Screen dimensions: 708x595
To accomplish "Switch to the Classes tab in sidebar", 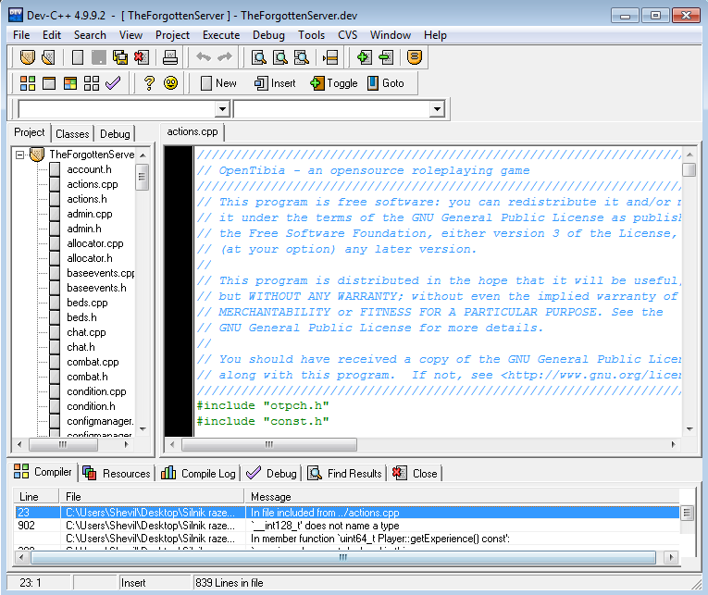I will 72,134.
